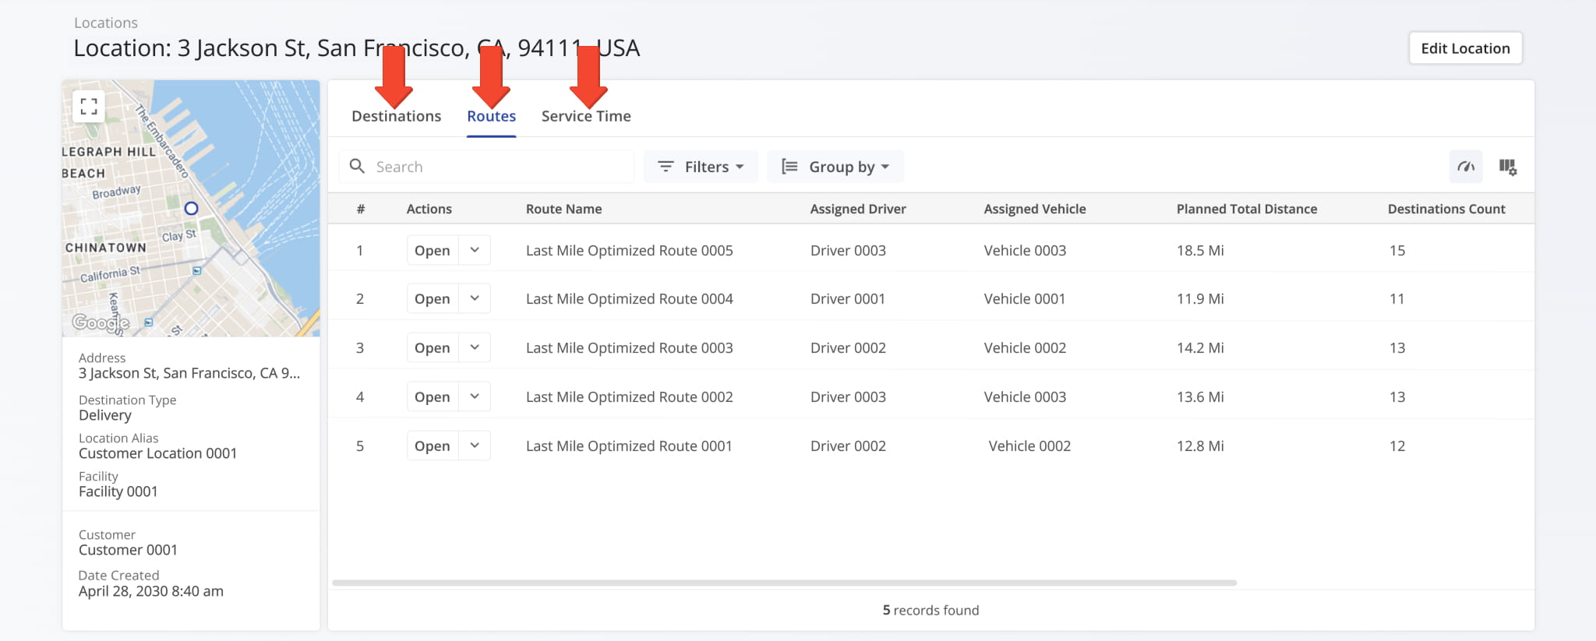Click Vehicle 0001 in row 2

tap(1025, 299)
